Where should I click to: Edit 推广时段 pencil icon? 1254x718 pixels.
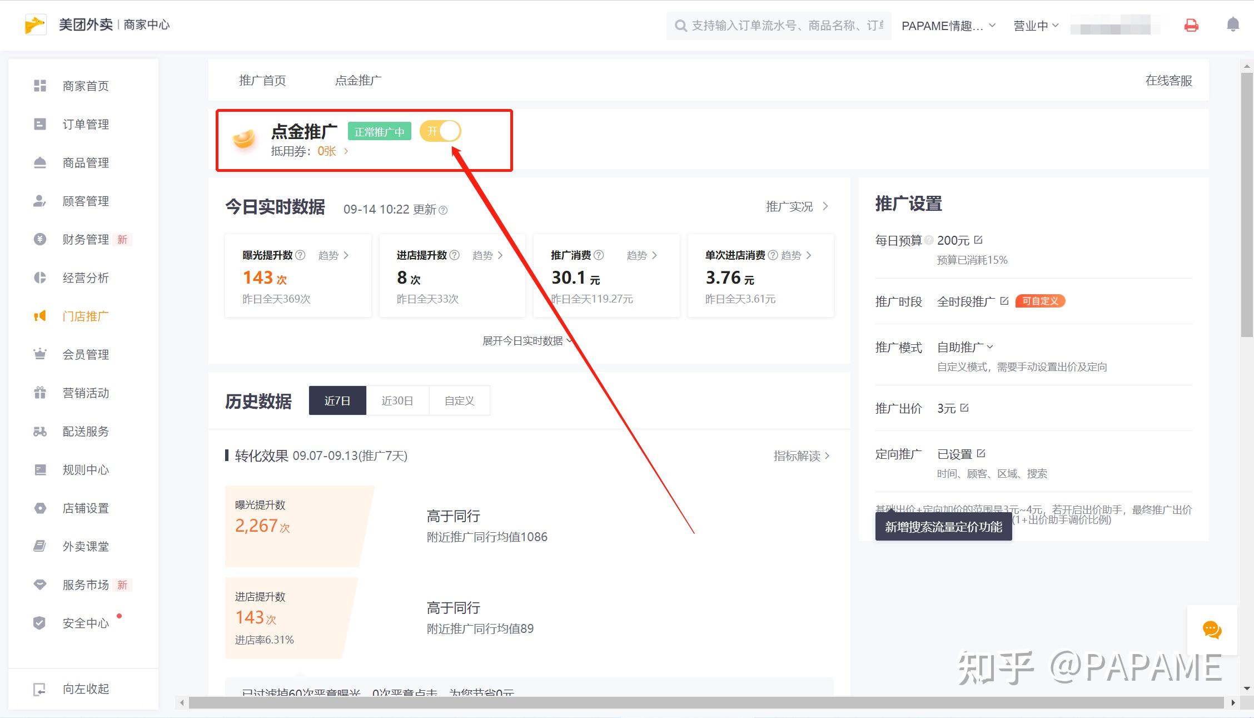click(x=1004, y=301)
